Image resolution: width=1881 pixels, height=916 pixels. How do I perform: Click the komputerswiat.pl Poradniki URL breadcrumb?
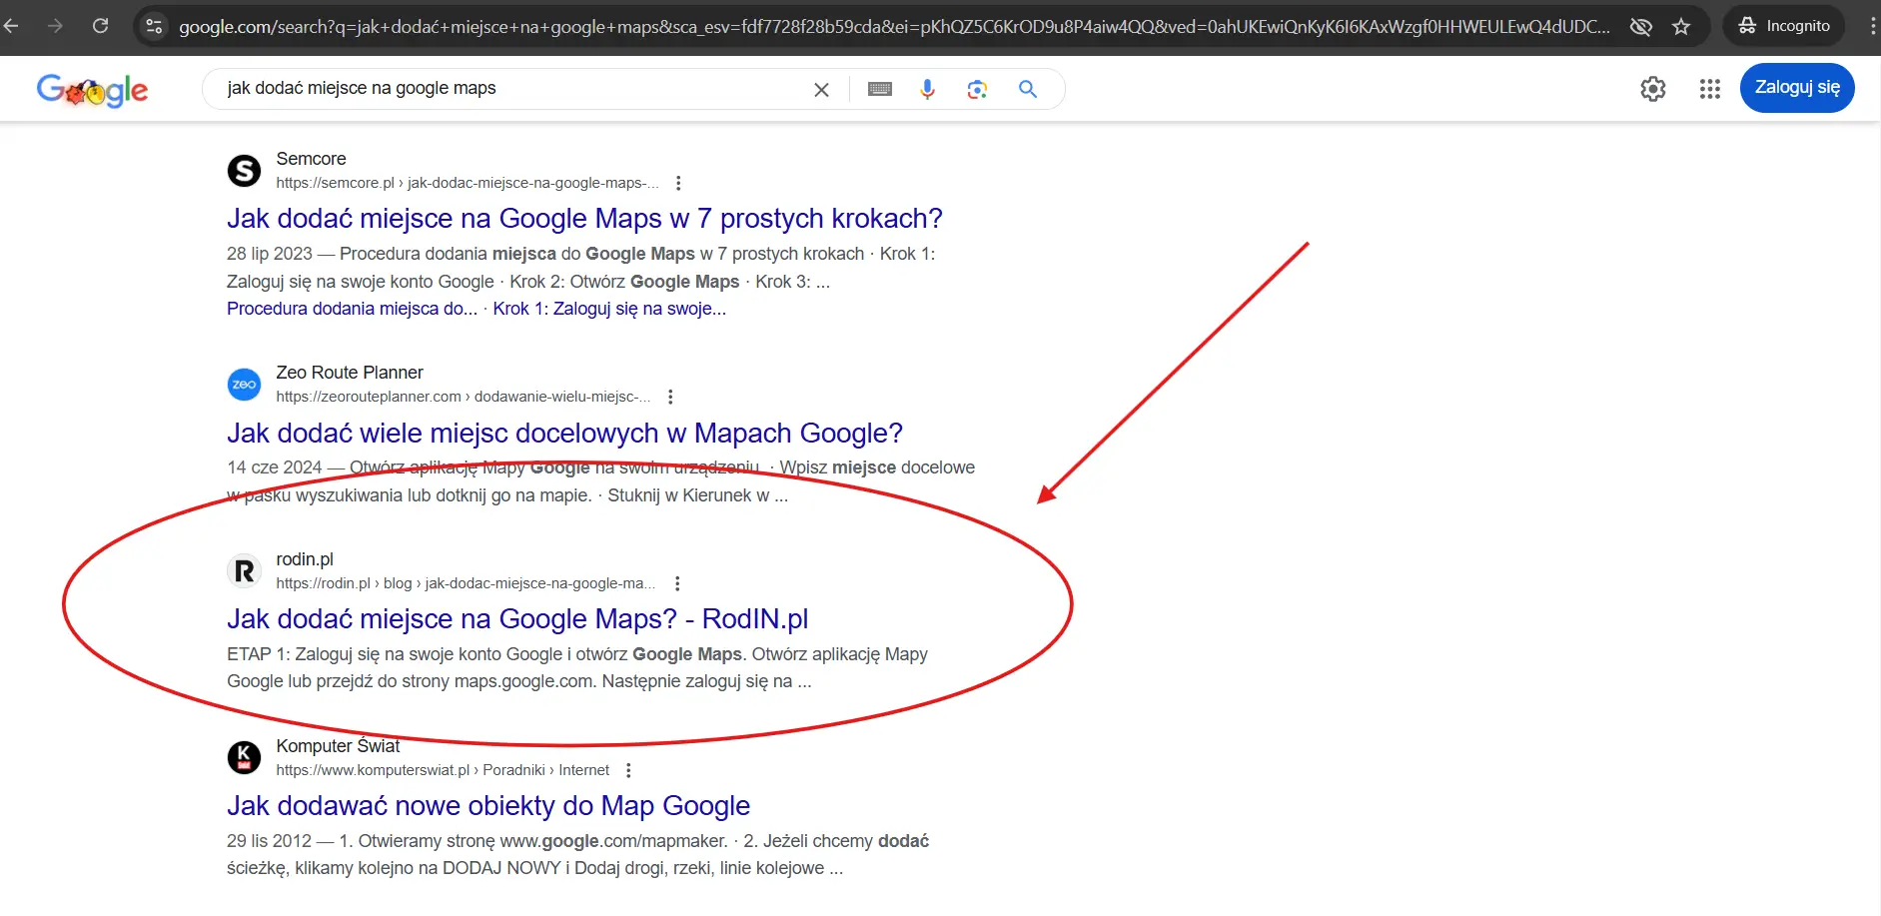click(443, 770)
